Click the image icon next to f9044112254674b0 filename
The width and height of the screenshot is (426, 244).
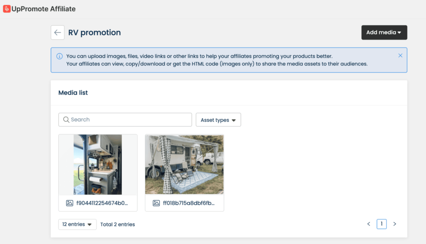click(x=69, y=203)
